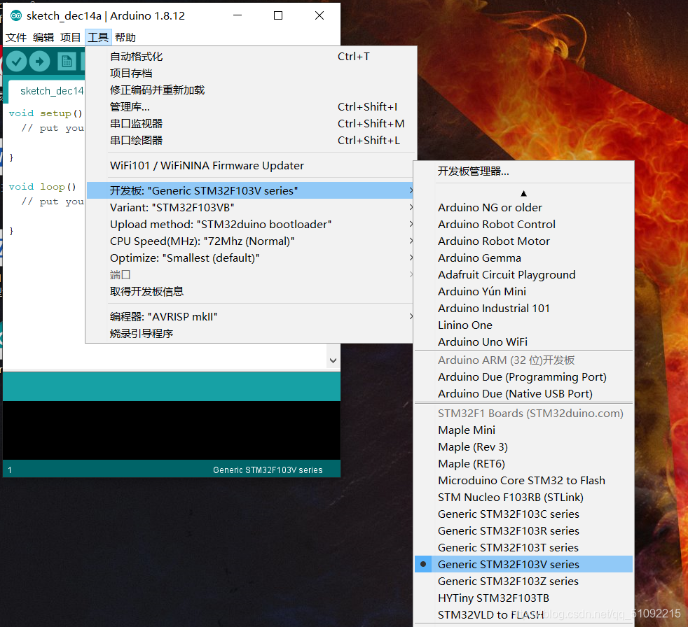The width and height of the screenshot is (688, 627).
Task: Select Arduino NG or older board
Action: [x=523, y=207]
